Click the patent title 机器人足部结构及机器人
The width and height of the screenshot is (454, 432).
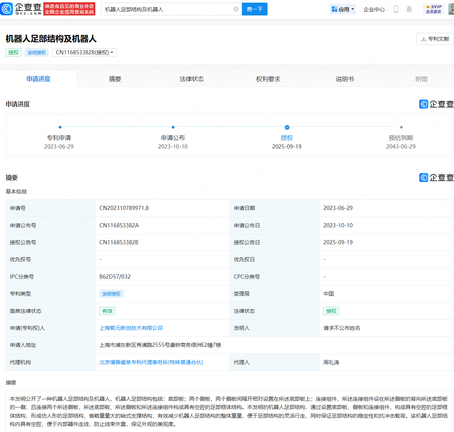pos(51,39)
